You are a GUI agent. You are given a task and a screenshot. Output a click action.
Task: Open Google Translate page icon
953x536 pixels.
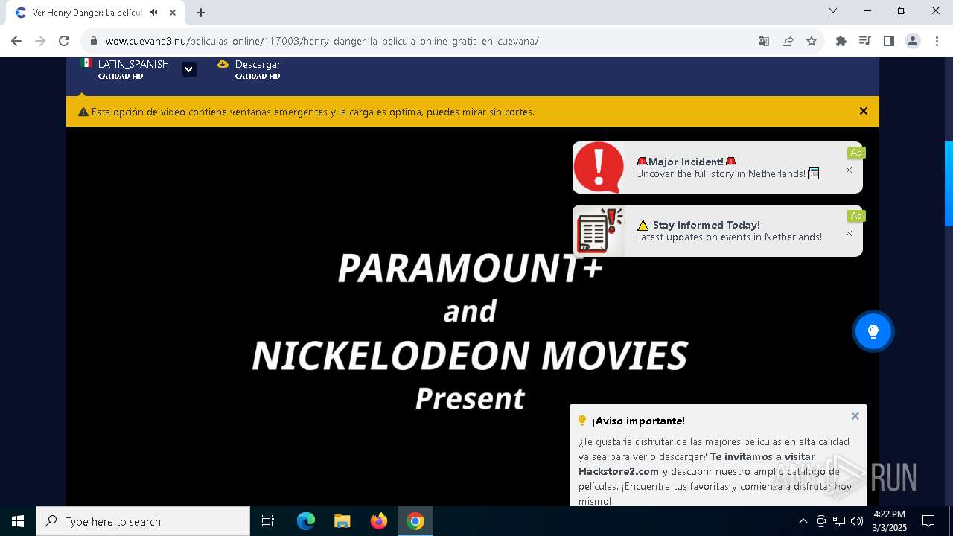point(764,41)
